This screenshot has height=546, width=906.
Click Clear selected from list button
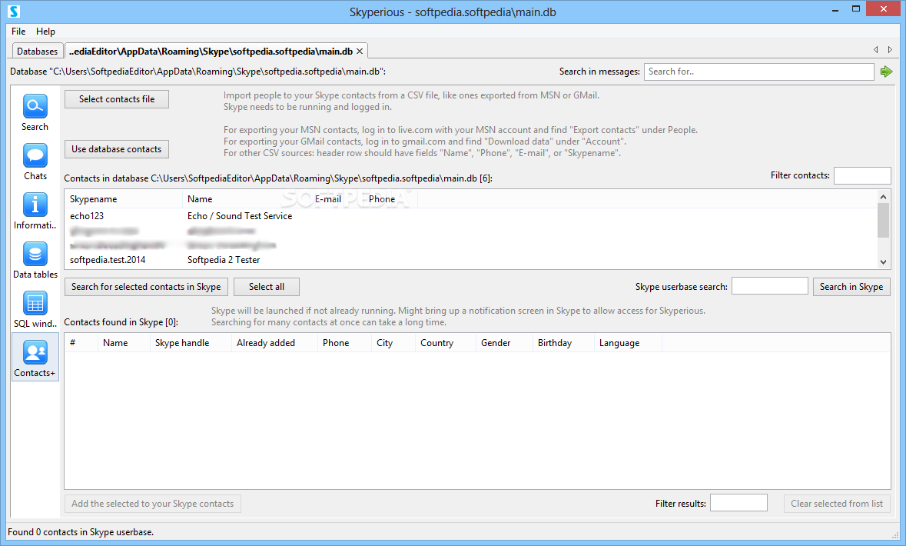coord(837,504)
